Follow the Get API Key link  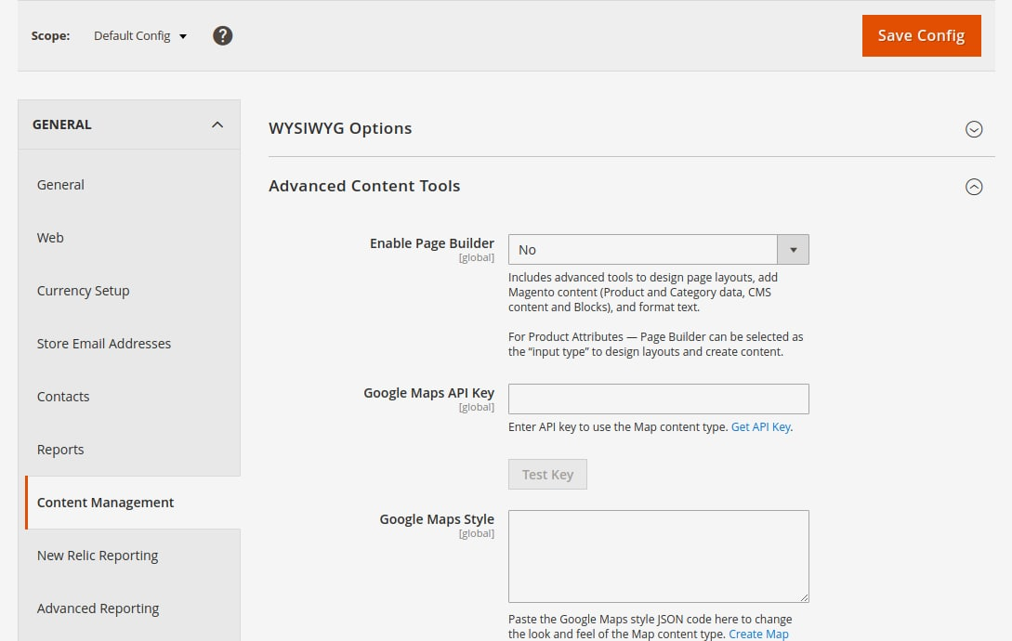pyautogui.click(x=760, y=426)
